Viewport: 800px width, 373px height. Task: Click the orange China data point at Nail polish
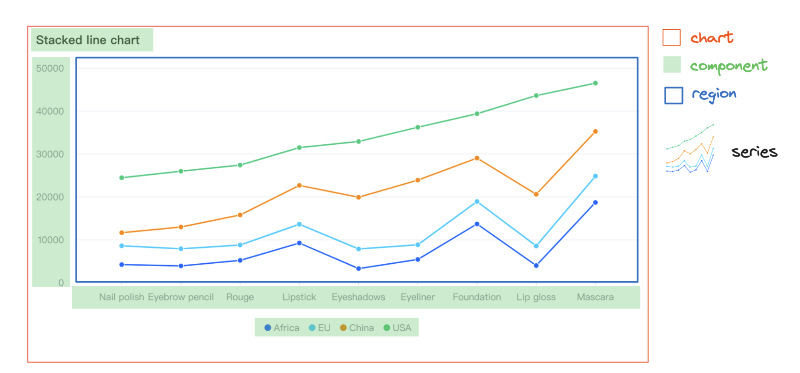point(122,233)
